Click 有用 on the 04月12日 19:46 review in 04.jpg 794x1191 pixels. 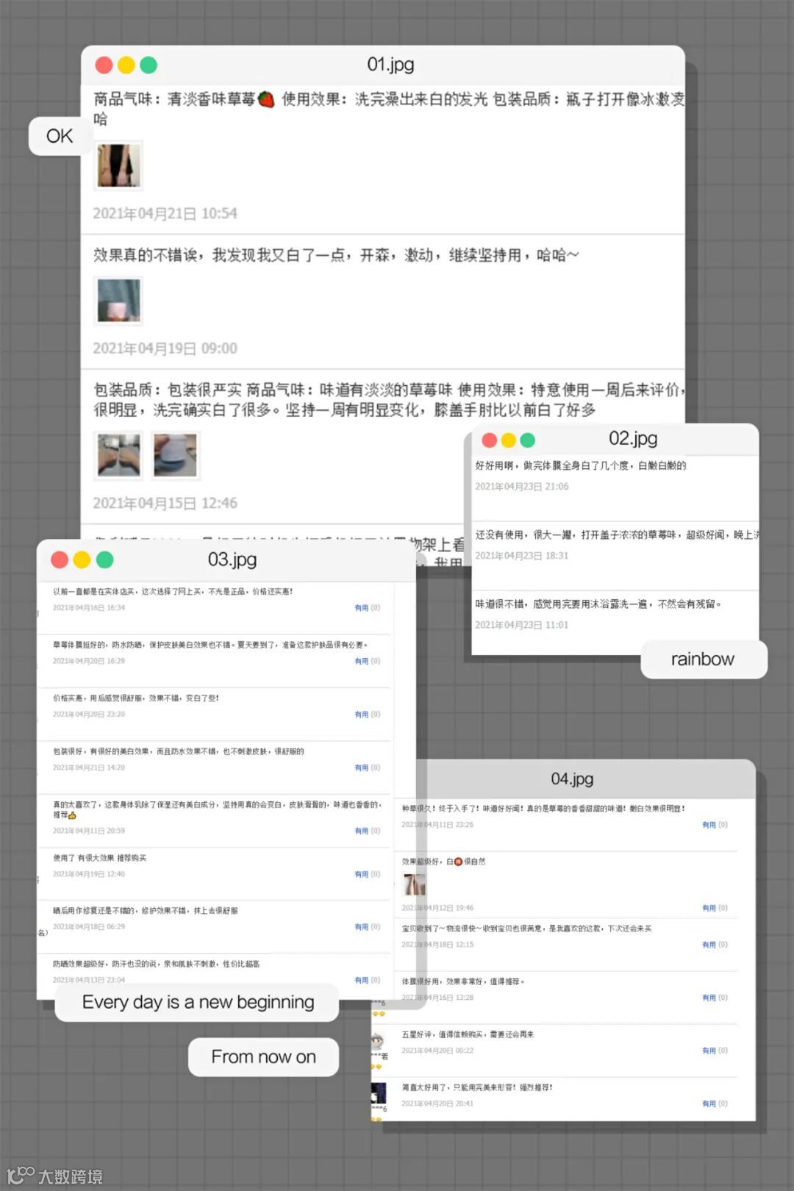[x=709, y=908]
